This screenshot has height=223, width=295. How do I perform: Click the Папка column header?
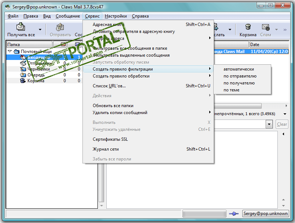(x=30, y=45)
